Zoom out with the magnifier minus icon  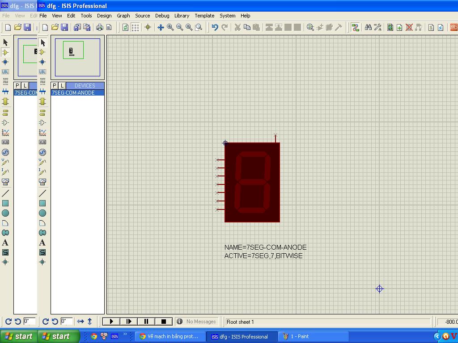click(x=179, y=27)
